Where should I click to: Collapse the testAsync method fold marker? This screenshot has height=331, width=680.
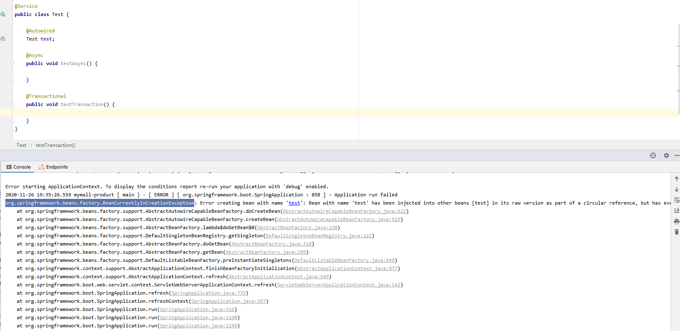point(12,63)
